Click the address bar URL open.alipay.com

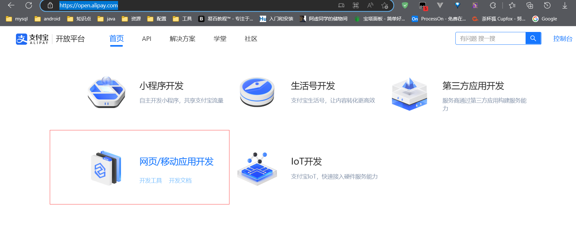[x=89, y=5]
